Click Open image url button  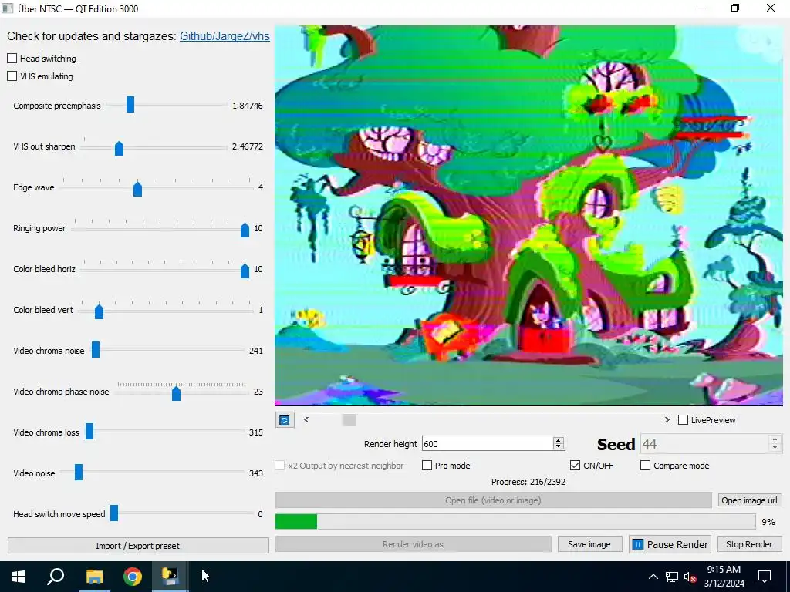(x=750, y=500)
